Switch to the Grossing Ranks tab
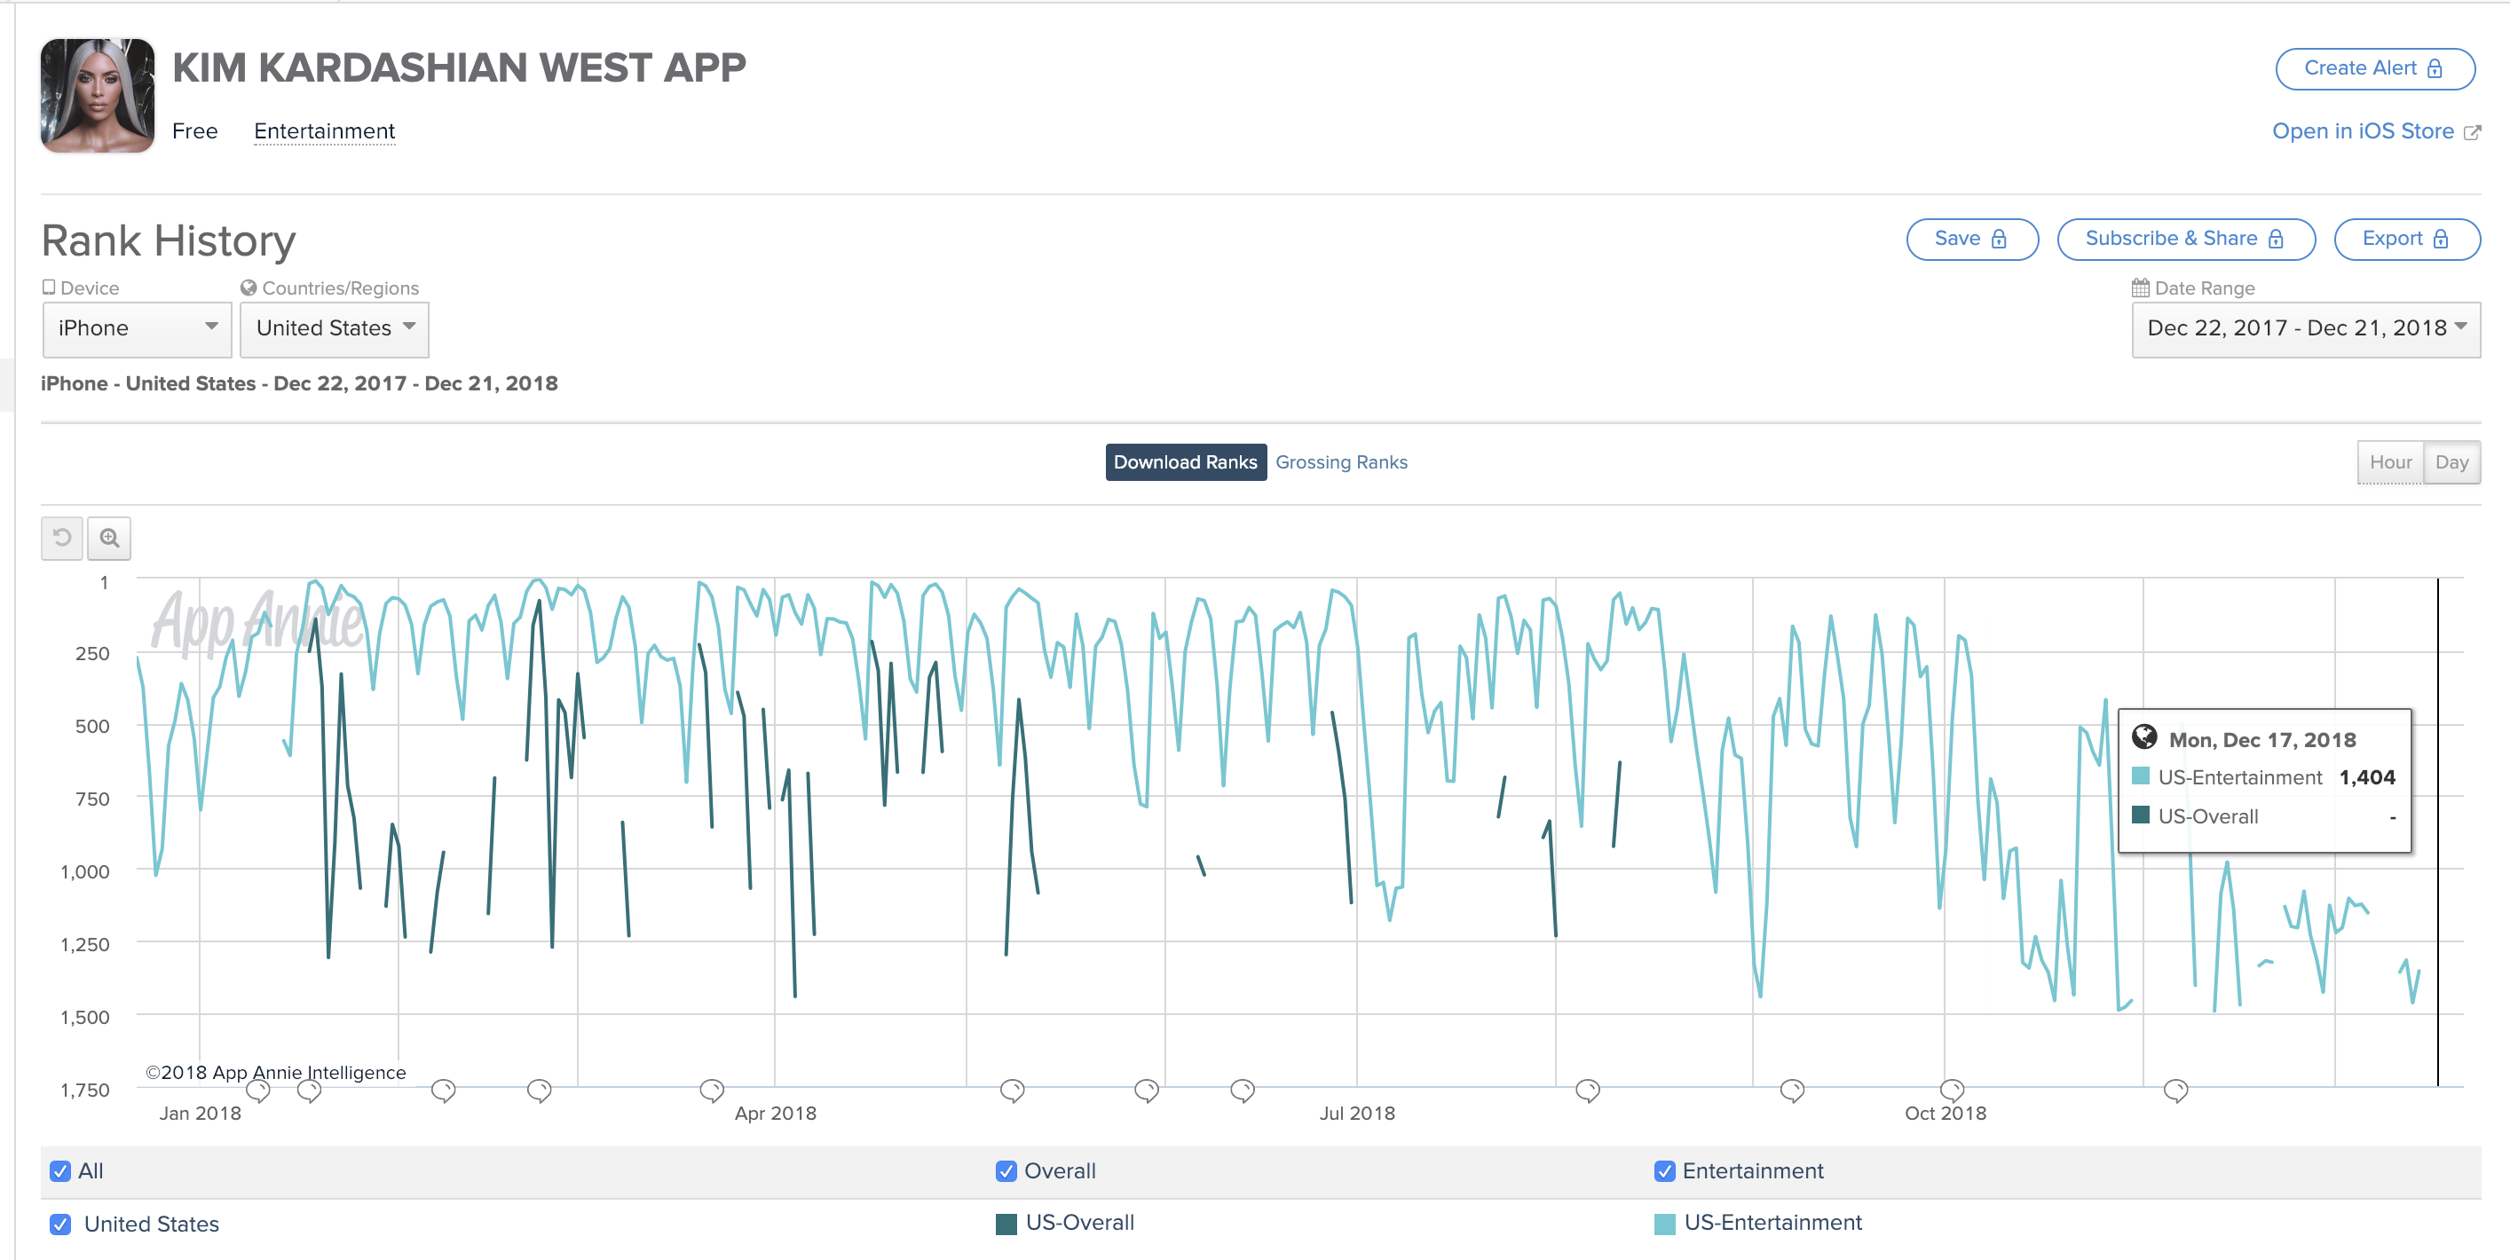The width and height of the screenshot is (2510, 1260). pyautogui.click(x=1341, y=462)
